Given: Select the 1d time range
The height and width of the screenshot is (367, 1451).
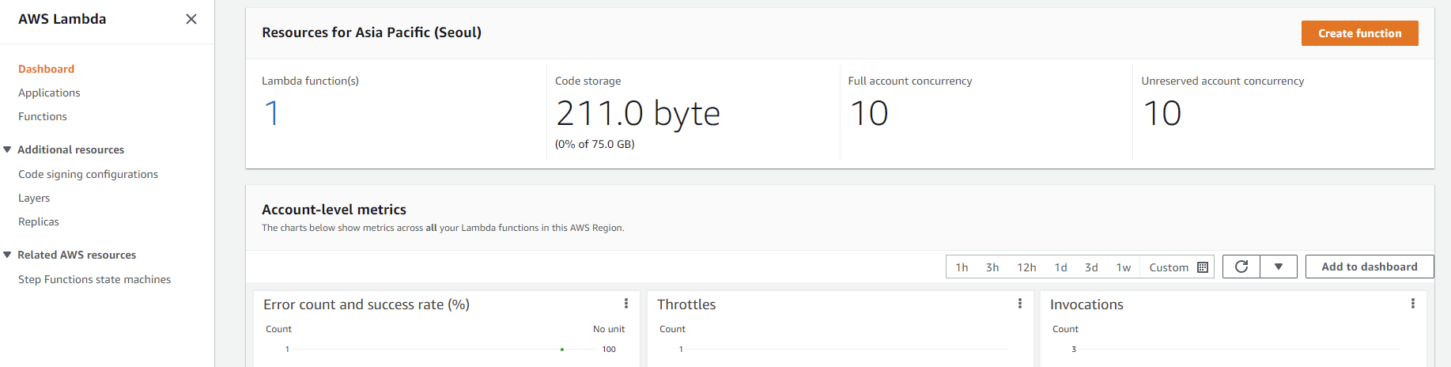Looking at the screenshot, I should tap(1060, 267).
